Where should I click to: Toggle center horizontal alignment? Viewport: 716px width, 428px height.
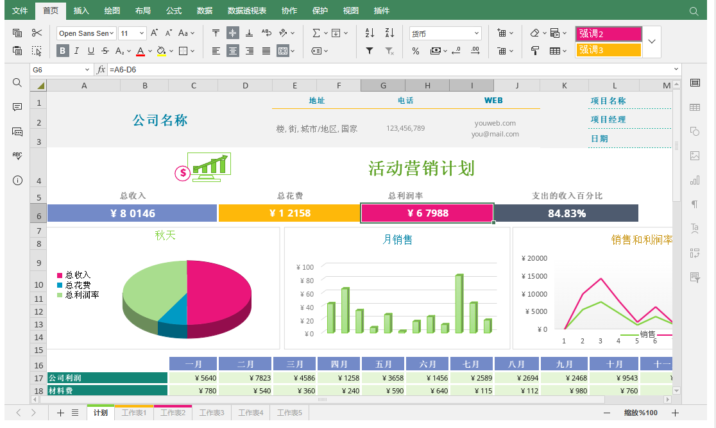232,51
